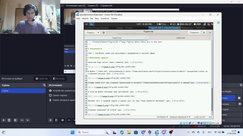Open the tab width dropdown in status bar

coord(180,117)
